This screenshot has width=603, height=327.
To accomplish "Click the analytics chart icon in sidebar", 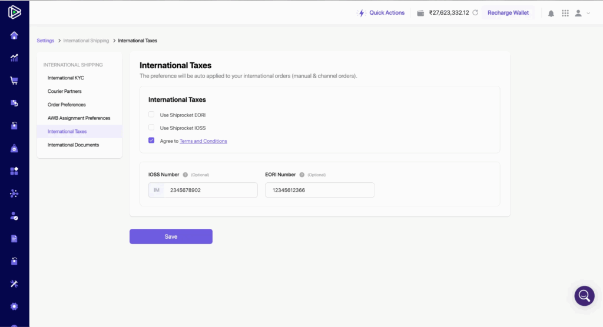I will (x=14, y=58).
